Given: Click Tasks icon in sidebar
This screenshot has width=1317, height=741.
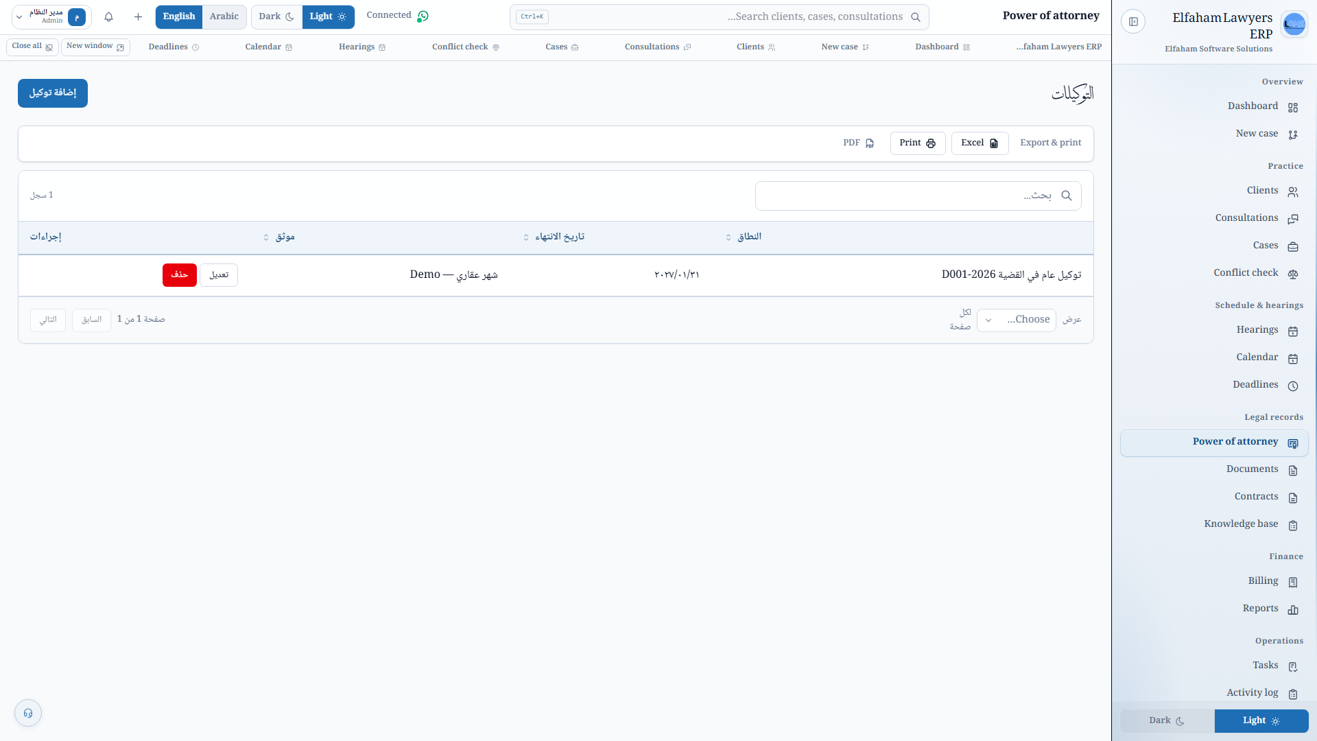Looking at the screenshot, I should 1293,667.
